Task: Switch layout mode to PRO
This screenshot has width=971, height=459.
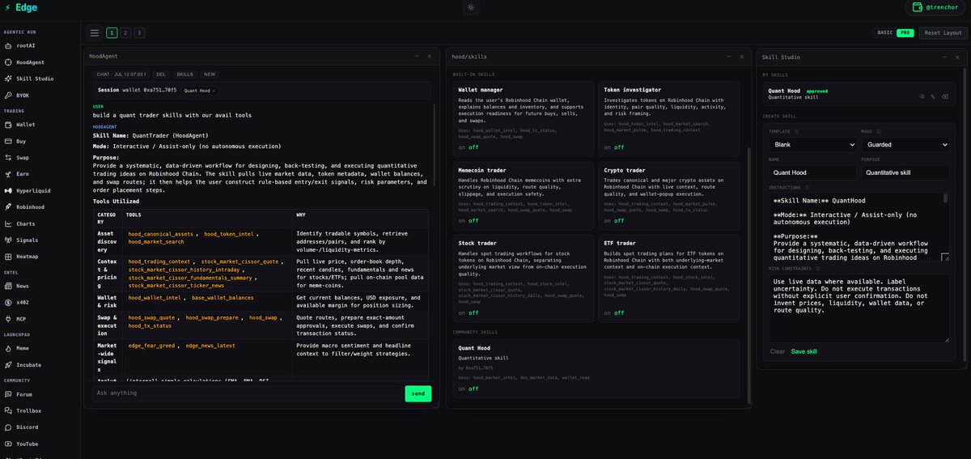Action: [x=905, y=32]
